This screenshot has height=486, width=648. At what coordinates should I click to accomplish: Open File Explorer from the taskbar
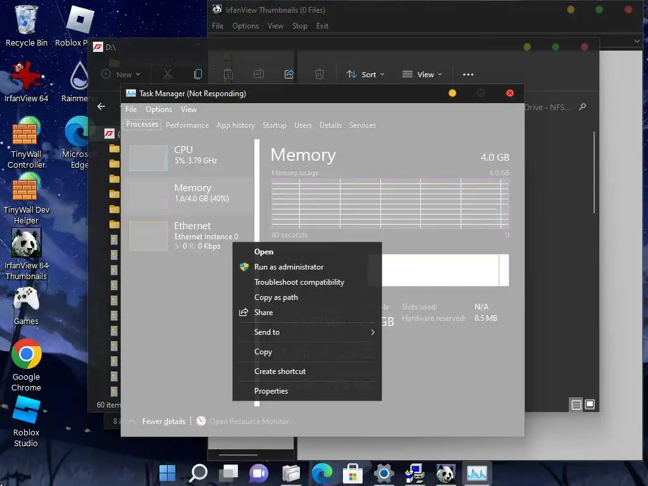291,473
